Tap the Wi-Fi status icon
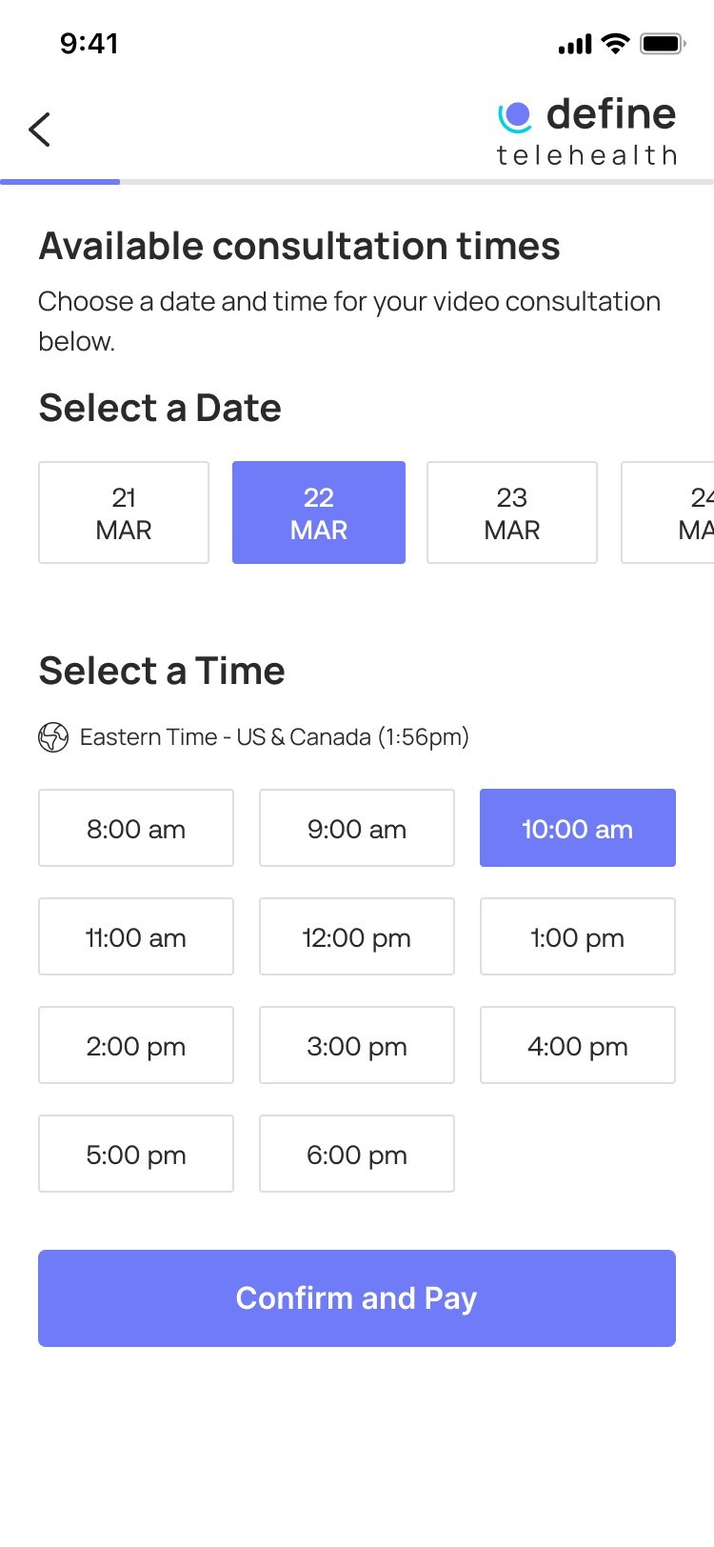 coord(616,44)
